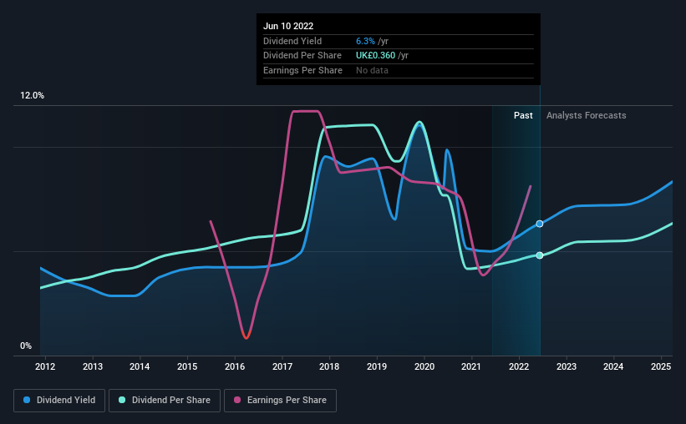Viewport: 686px width, 424px height.
Task: Toggle the Earnings Per Share legend button
Action: click(x=280, y=401)
